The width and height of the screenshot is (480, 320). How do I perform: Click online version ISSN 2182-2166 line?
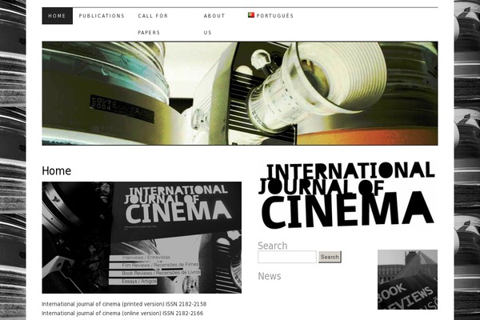click(x=122, y=313)
